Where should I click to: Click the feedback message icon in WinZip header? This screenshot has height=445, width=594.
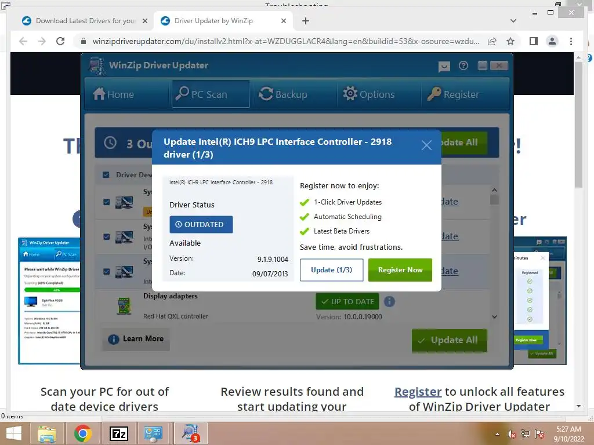[444, 67]
